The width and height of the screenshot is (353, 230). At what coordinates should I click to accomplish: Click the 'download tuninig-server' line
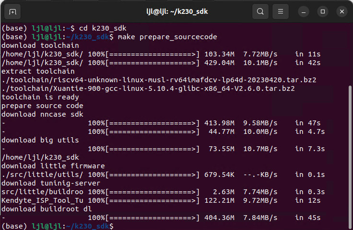tap(51, 183)
